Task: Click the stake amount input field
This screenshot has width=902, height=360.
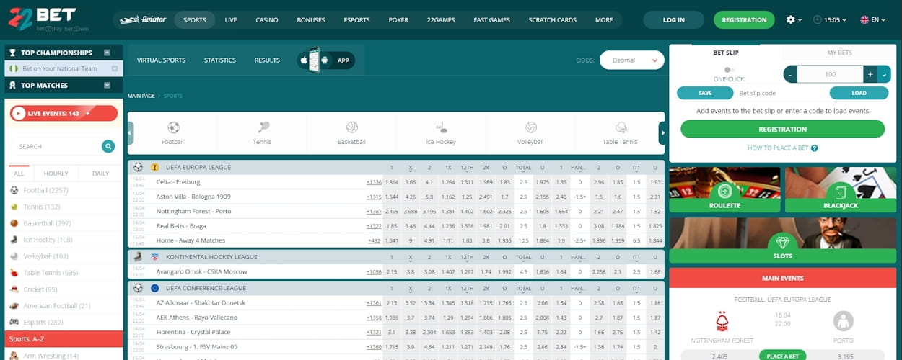Action: point(830,74)
